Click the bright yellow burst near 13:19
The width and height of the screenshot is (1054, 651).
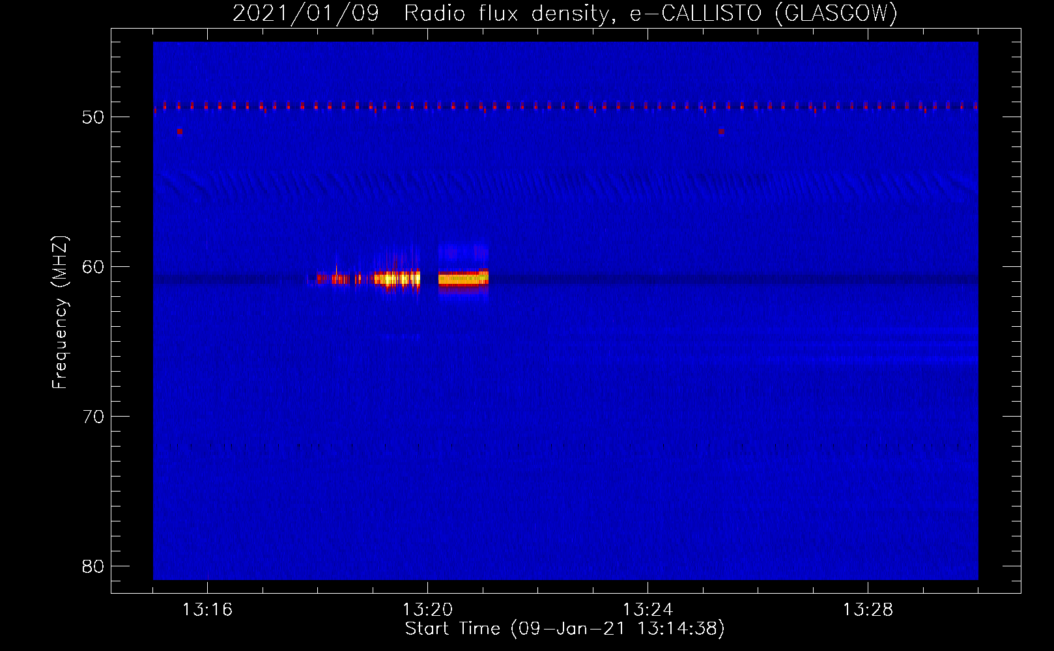397,279
